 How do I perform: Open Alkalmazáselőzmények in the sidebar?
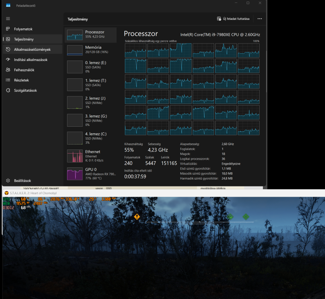coord(32,49)
